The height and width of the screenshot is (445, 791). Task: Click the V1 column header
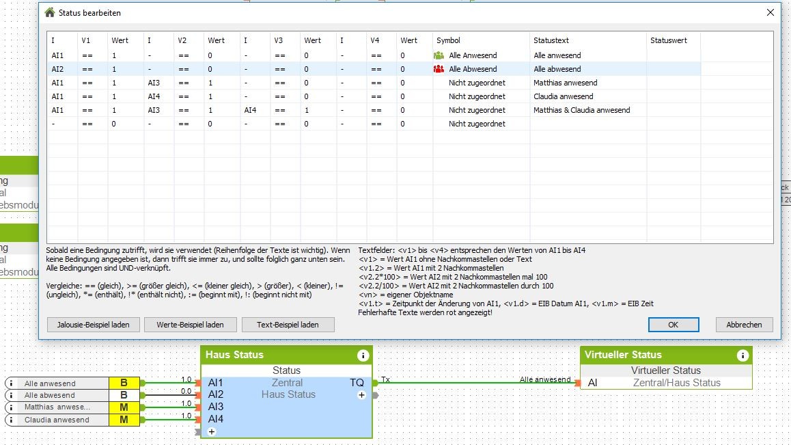(x=92, y=40)
